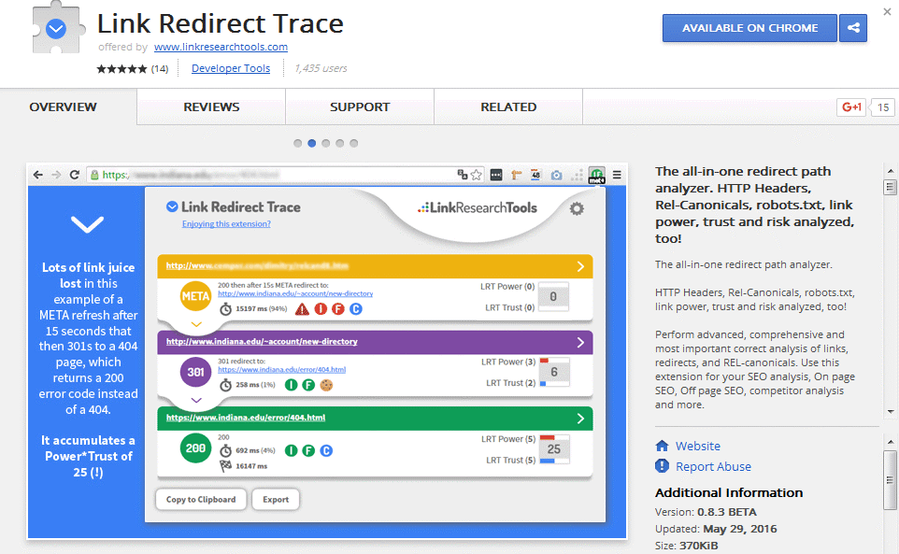This screenshot has width=899, height=554.
Task: Open the www.linkresearchtools.com link
Action: pyautogui.click(x=221, y=47)
